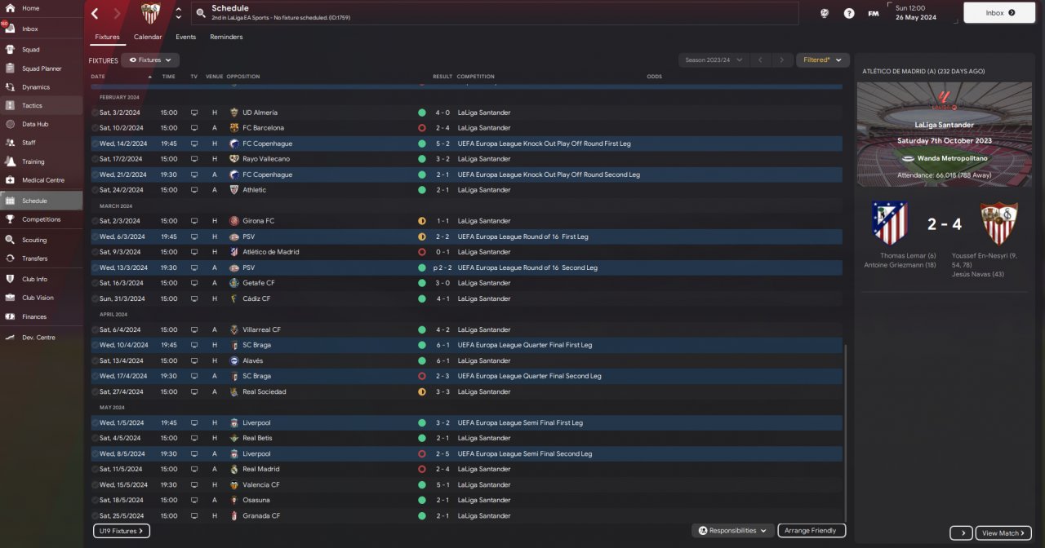Click the fixtures list vertical scrollbar
This screenshot has height=548, width=1045.
click(847, 432)
